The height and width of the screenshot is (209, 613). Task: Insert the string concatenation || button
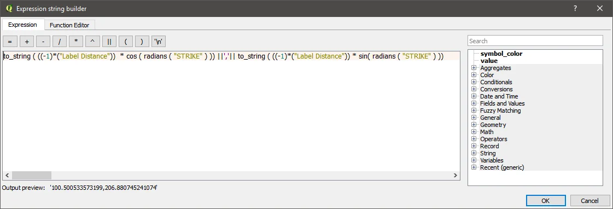(109, 41)
